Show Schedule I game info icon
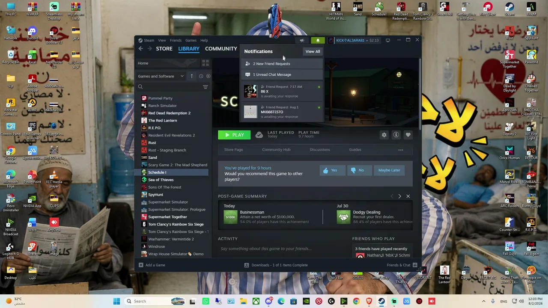 click(x=396, y=135)
